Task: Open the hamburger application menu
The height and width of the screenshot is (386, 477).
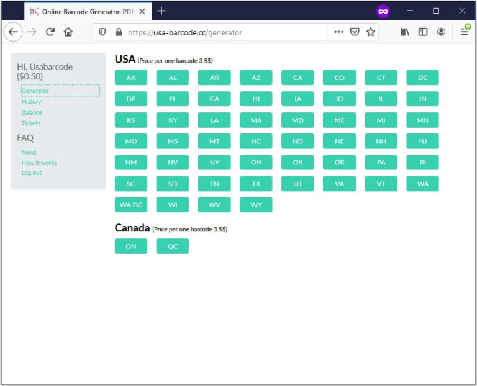Action: (x=464, y=32)
